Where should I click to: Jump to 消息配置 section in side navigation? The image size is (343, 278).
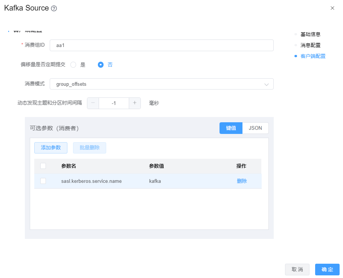[310, 45]
